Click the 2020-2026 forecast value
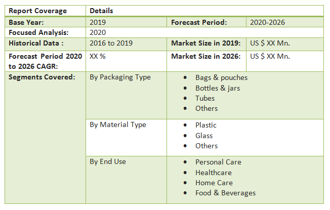 (268, 22)
